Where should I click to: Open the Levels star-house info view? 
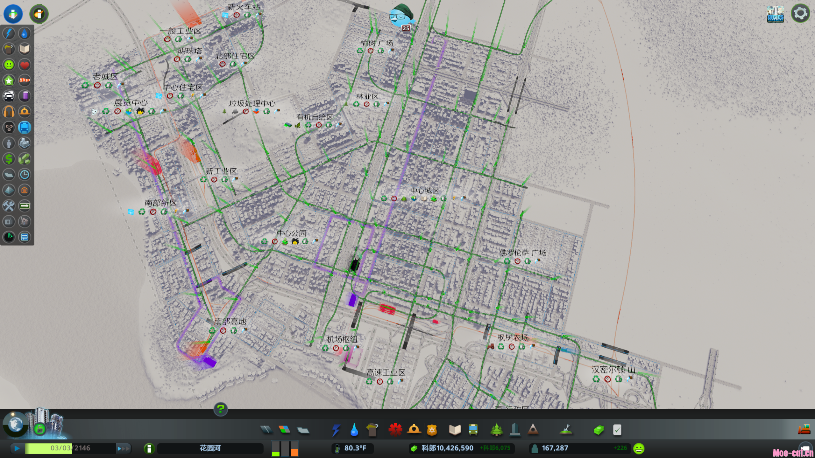coord(9,80)
